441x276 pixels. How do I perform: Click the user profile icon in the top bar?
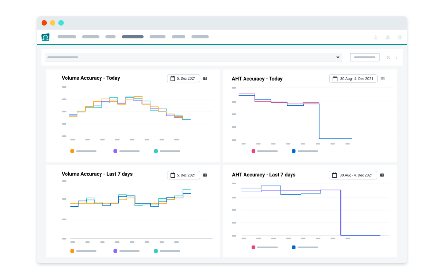click(375, 37)
